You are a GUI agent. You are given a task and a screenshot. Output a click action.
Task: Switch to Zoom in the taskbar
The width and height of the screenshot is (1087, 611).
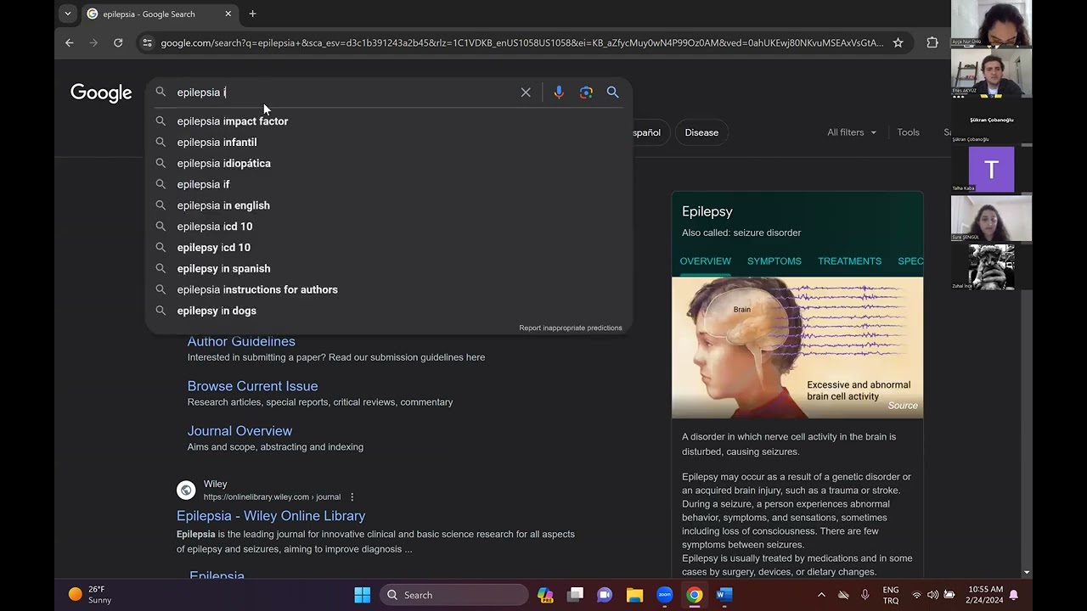665,595
